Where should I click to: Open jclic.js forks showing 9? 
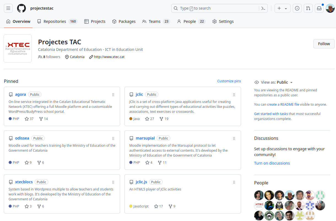(x=172, y=206)
